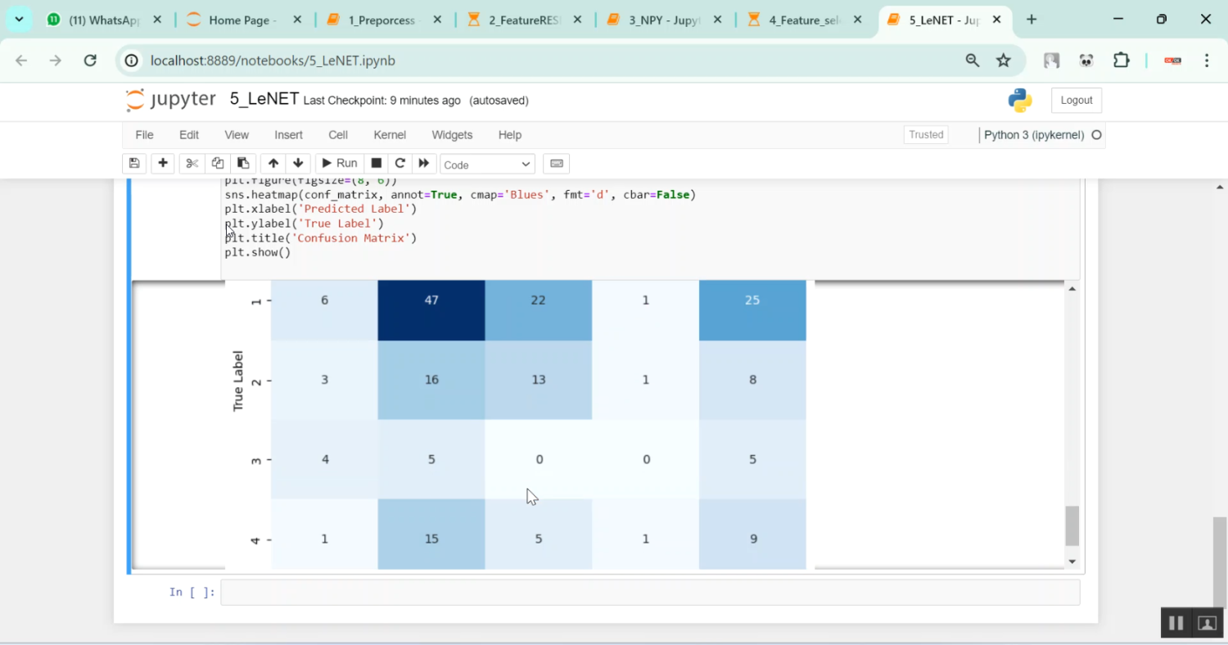This screenshot has width=1228, height=645.
Task: Click the empty input cell below output
Action: pyautogui.click(x=649, y=593)
